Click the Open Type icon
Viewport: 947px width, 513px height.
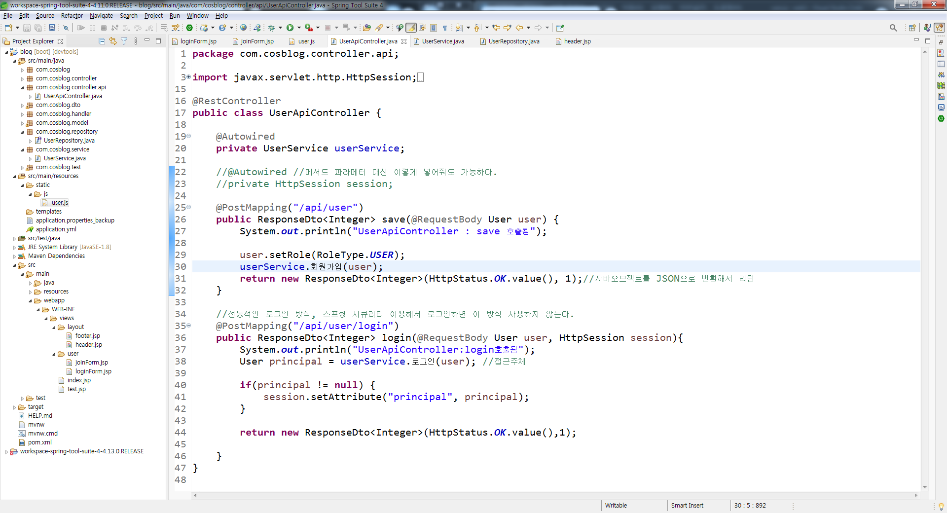point(366,28)
